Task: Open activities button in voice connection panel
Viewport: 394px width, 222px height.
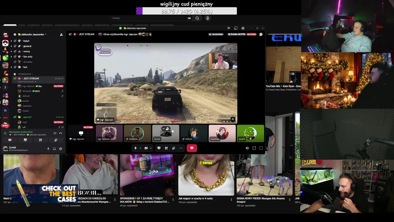Action: tap(40, 140)
